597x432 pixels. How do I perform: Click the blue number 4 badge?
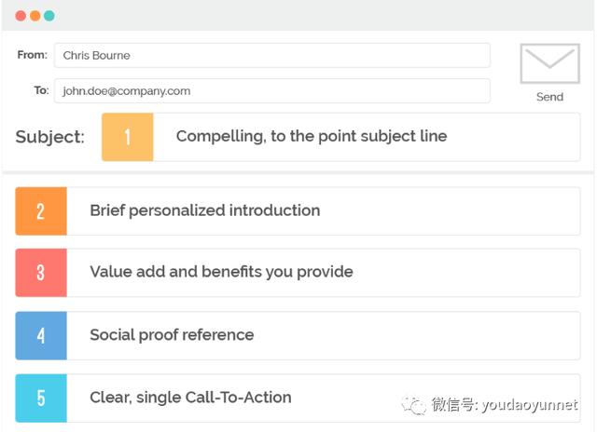(x=41, y=335)
